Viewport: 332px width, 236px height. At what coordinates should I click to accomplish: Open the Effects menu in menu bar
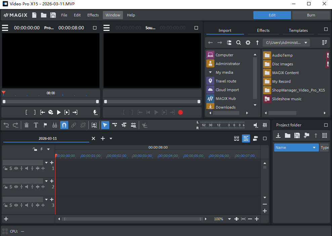pyautogui.click(x=93, y=15)
